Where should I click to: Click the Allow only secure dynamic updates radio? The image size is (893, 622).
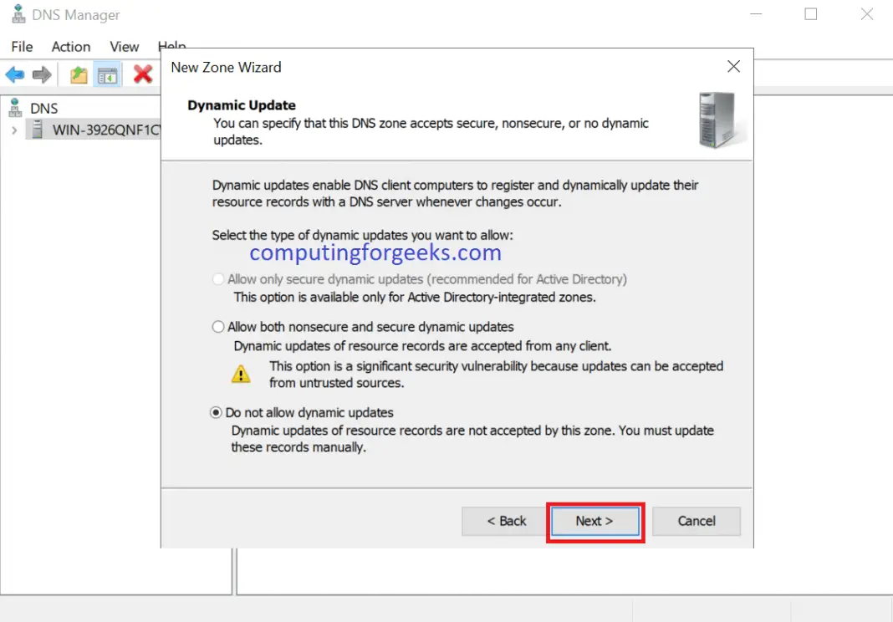(217, 278)
